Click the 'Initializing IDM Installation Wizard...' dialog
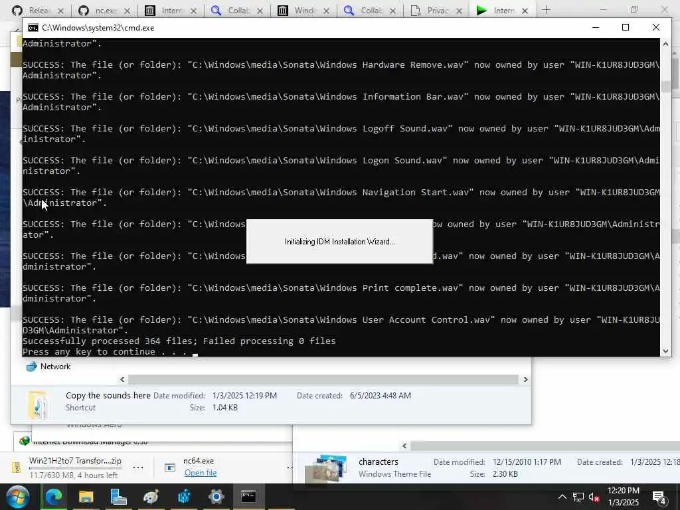This screenshot has height=510, width=680. pyautogui.click(x=339, y=242)
